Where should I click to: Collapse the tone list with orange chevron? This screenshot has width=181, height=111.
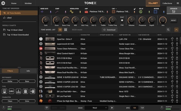tap(176, 30)
